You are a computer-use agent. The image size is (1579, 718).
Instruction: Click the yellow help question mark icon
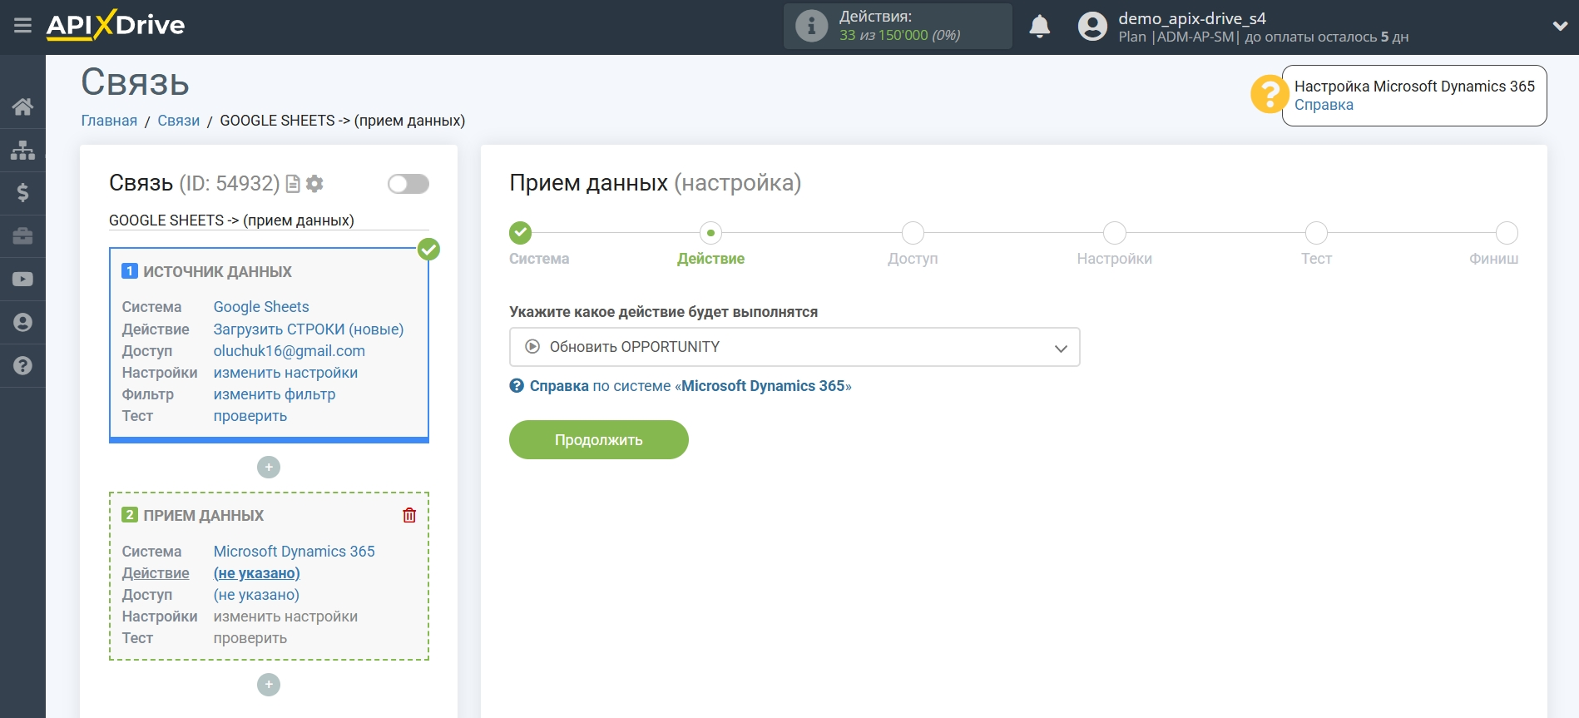click(x=1270, y=95)
